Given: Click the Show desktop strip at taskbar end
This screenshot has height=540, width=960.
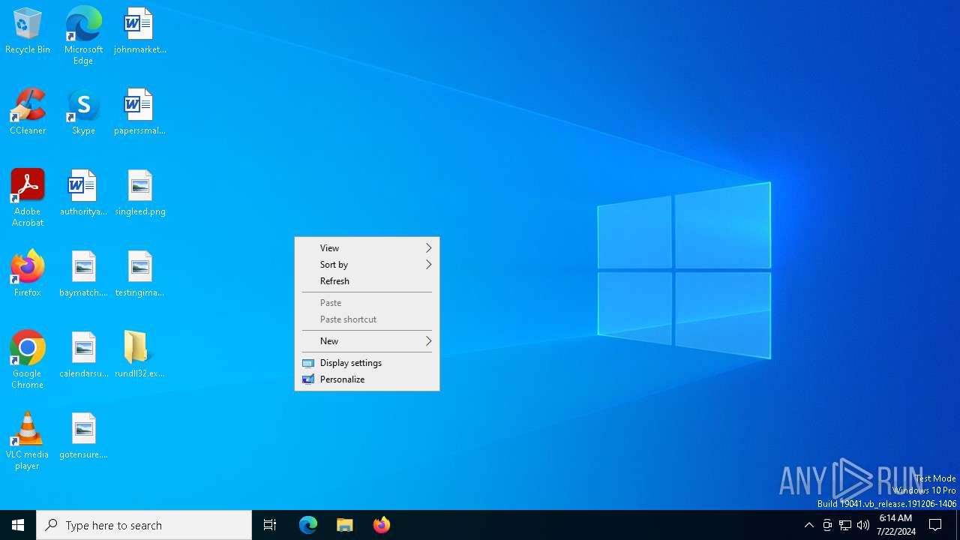Looking at the screenshot, I should pos(958,525).
